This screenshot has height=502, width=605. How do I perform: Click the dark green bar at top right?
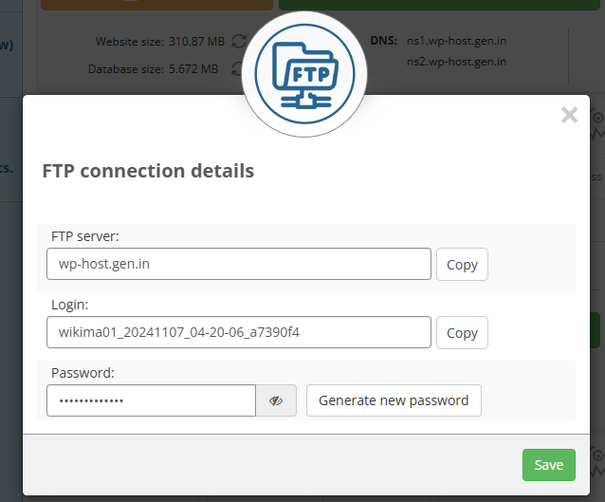coord(439,5)
